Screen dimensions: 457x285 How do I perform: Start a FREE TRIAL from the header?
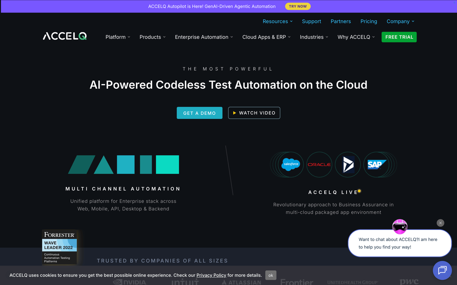tap(399, 37)
